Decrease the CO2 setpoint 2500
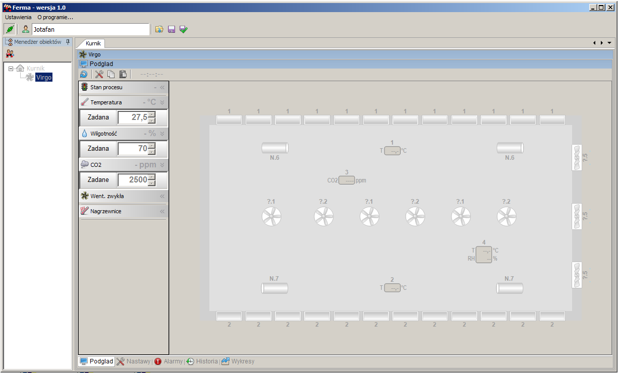 (151, 183)
